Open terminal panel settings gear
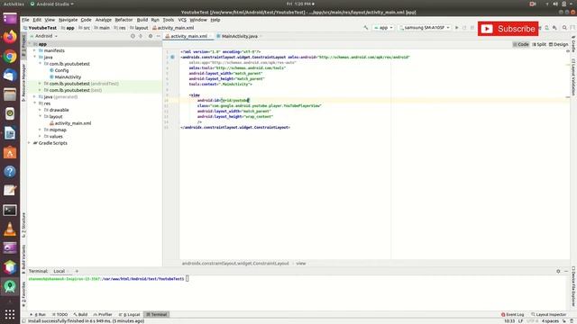This screenshot has width=577, height=324. [558, 271]
